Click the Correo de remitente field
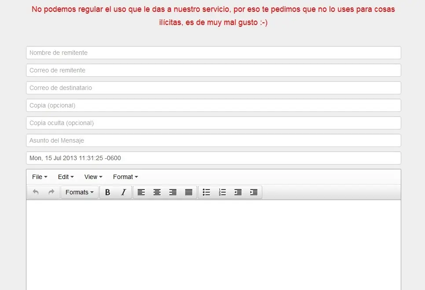The image size is (425, 290). [213, 70]
